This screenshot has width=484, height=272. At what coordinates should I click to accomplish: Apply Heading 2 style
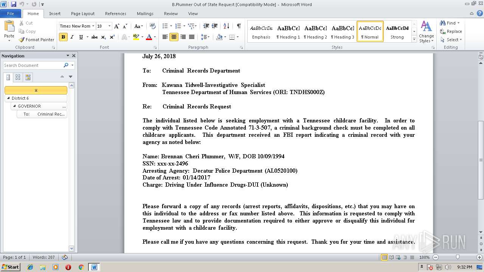[x=316, y=31]
